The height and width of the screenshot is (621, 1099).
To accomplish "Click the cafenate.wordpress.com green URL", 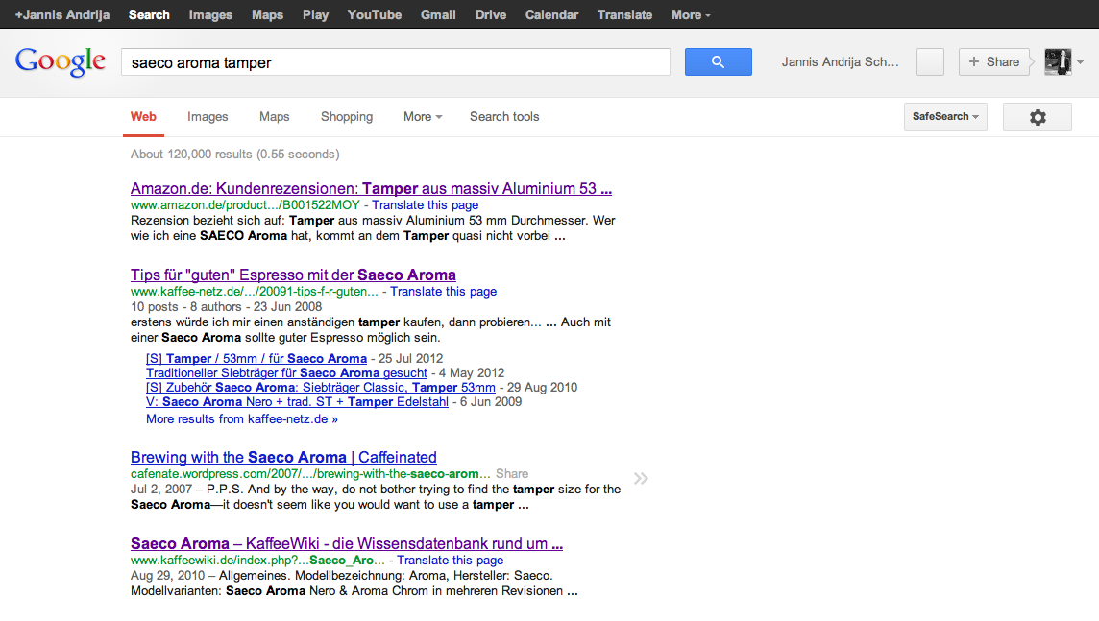I will (309, 474).
